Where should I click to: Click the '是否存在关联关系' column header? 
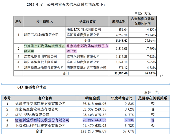[x=152, y=98]
